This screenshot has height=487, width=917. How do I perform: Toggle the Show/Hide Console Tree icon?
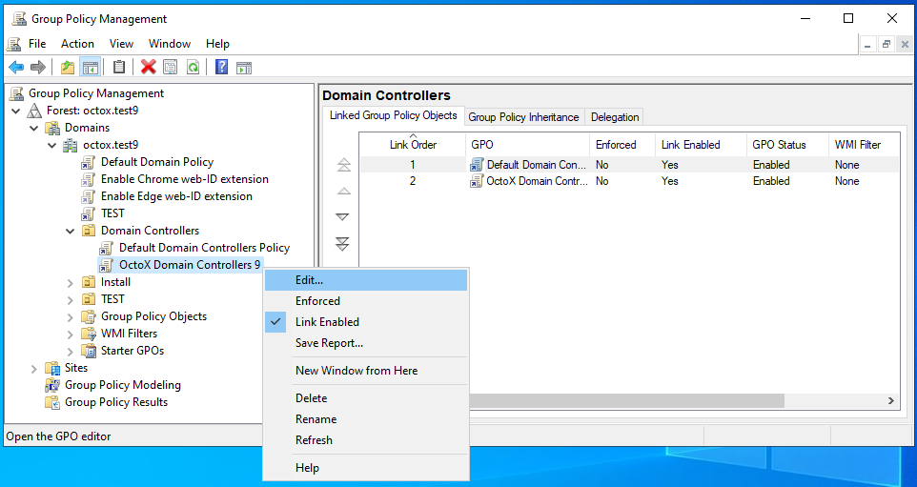pos(91,67)
